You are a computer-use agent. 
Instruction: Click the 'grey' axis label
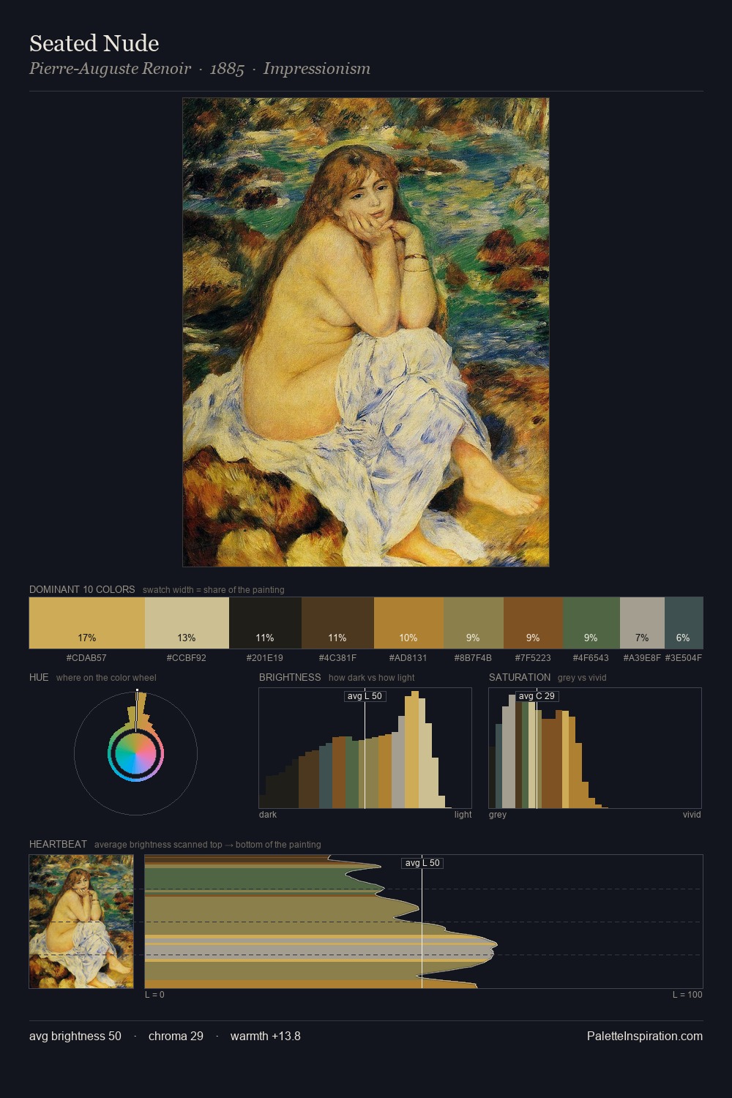pyautogui.click(x=498, y=815)
